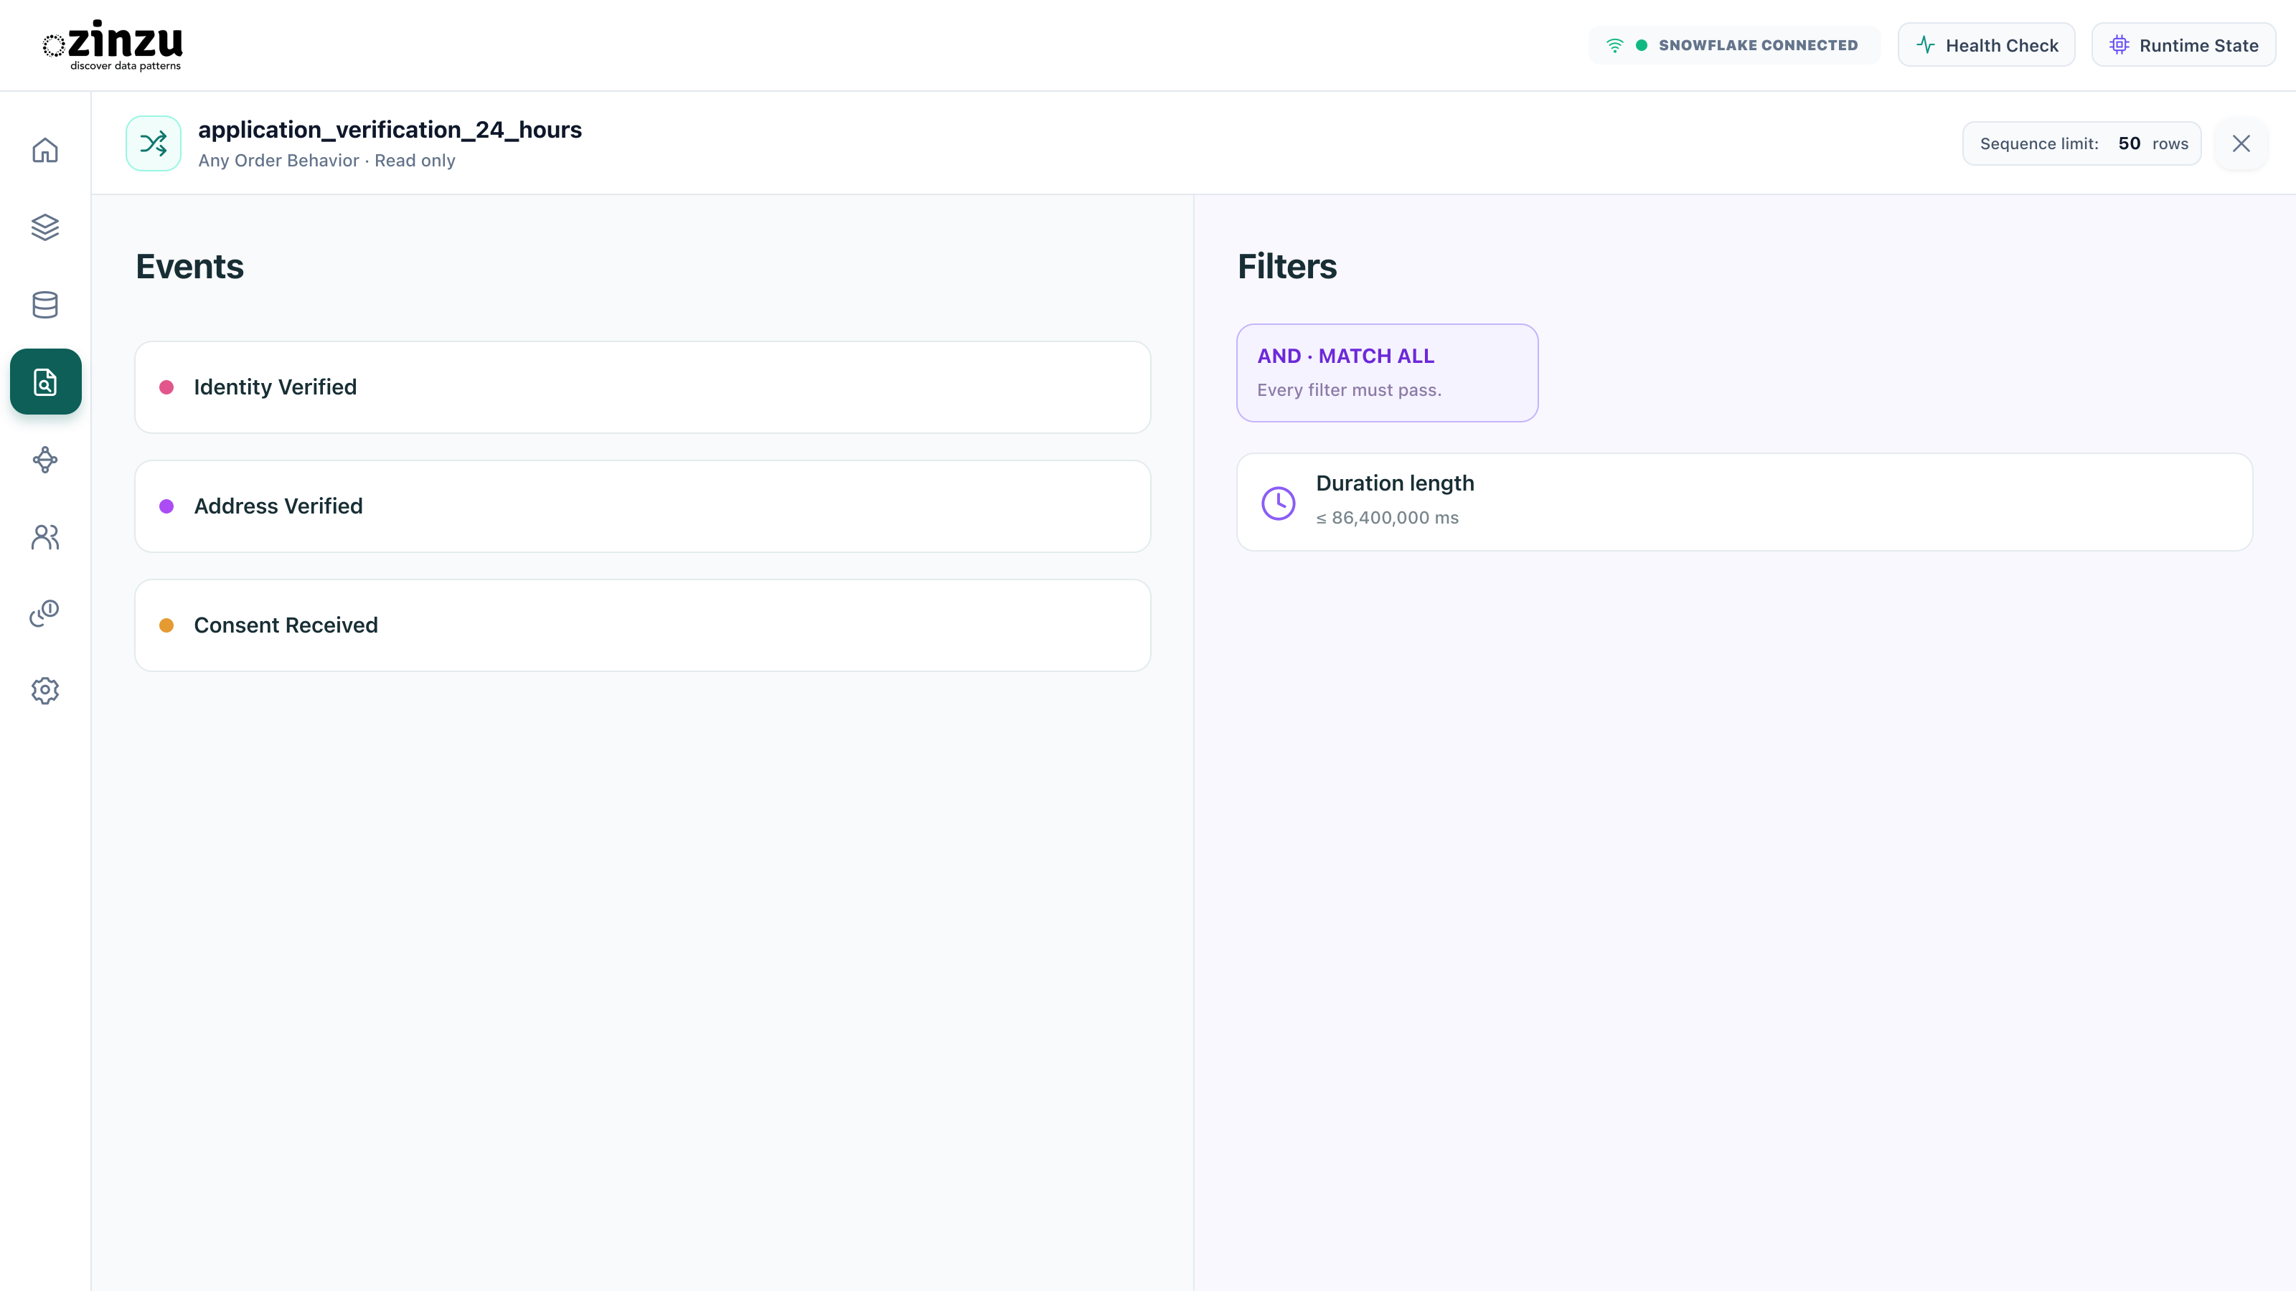
Task: Click the 'Any Order Behavior · Read only' subtitle
Action: (x=326, y=161)
